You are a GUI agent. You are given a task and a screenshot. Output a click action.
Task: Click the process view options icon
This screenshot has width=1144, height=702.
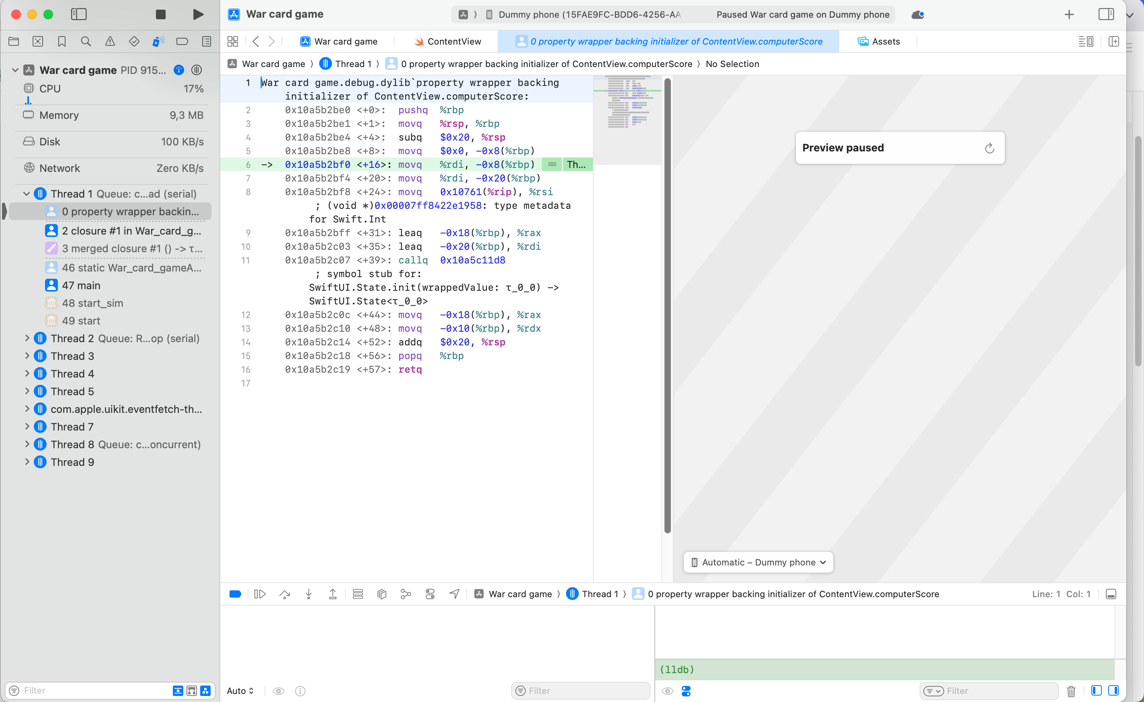(x=197, y=70)
